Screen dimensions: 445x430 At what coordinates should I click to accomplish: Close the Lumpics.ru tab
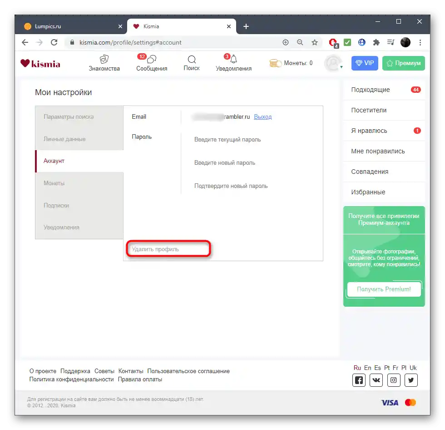(120, 26)
